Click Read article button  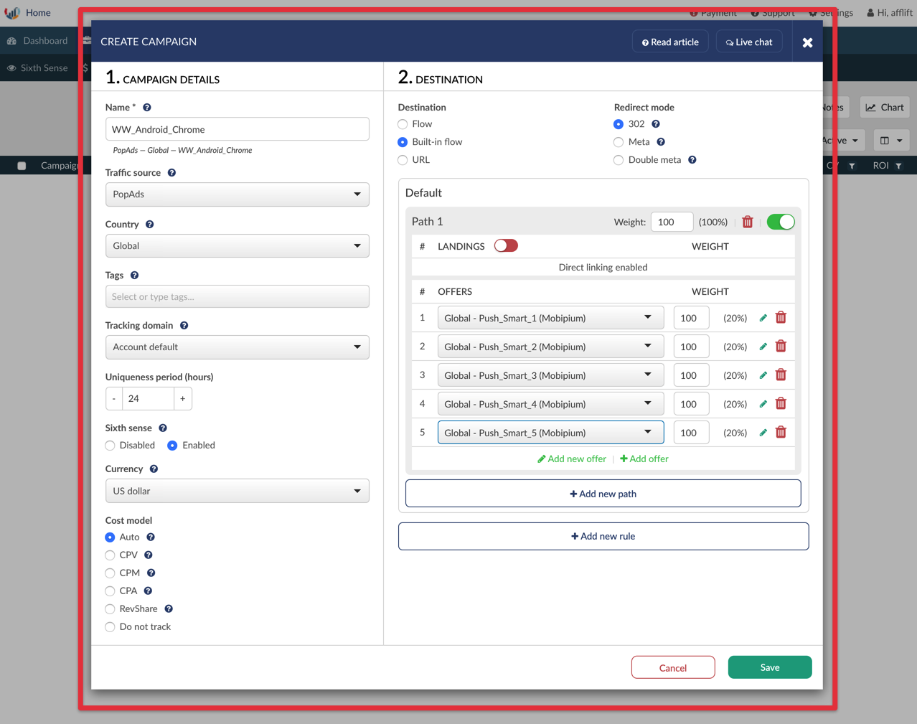[670, 42]
